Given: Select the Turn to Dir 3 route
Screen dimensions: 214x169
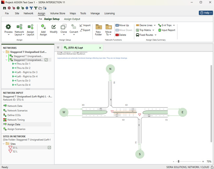Looking at the screenshot, I should (21, 81).
